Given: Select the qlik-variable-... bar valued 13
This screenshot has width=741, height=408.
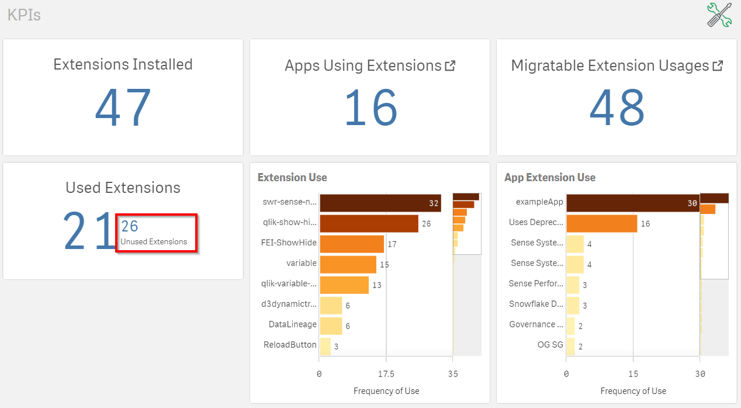Looking at the screenshot, I should pyautogui.click(x=344, y=285).
